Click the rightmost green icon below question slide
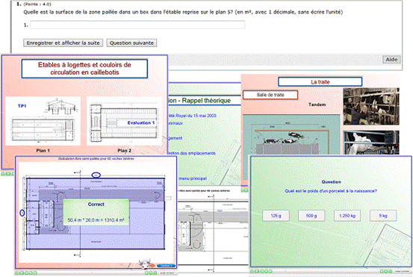This screenshot has width=413, height=277. (x=390, y=271)
